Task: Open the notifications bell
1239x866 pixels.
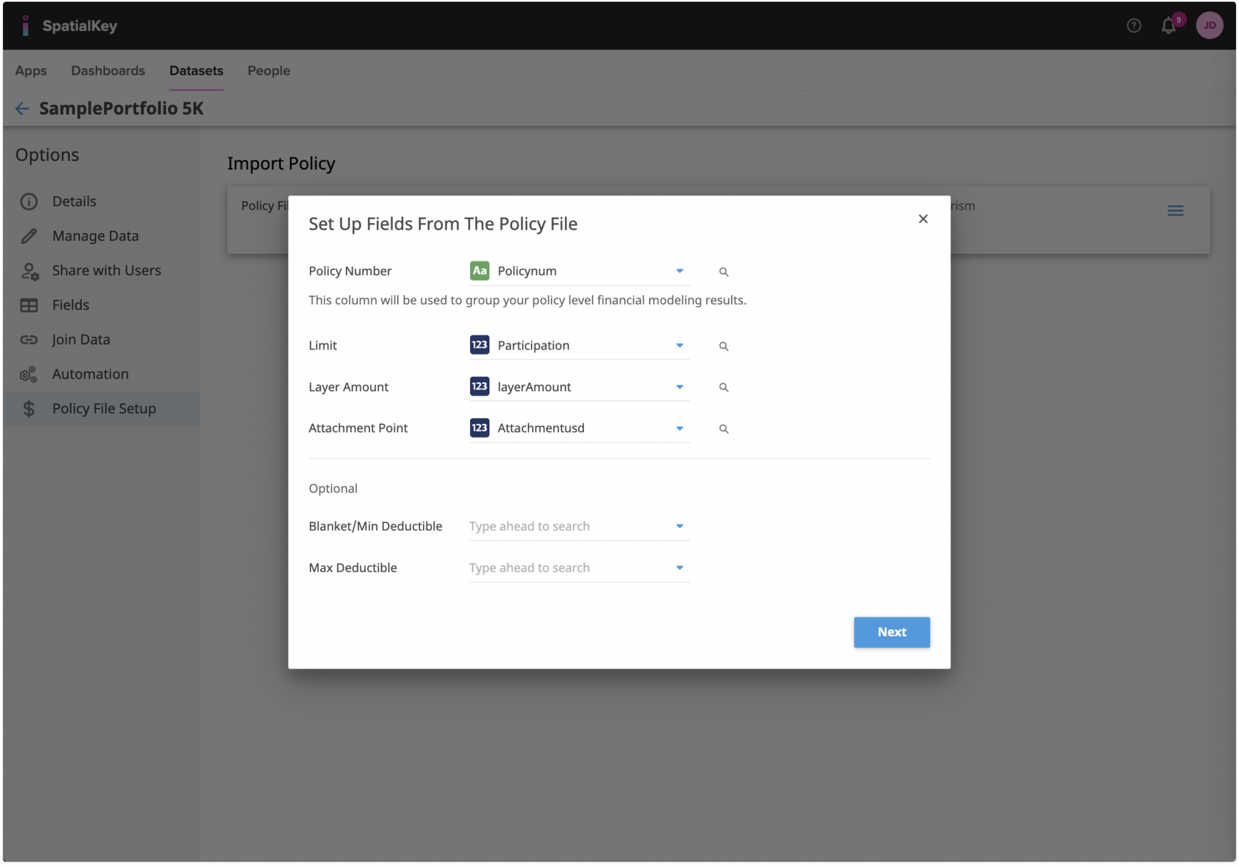Action: pos(1168,26)
